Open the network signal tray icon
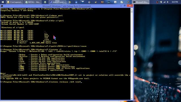 pyautogui.click(x=164, y=2)
